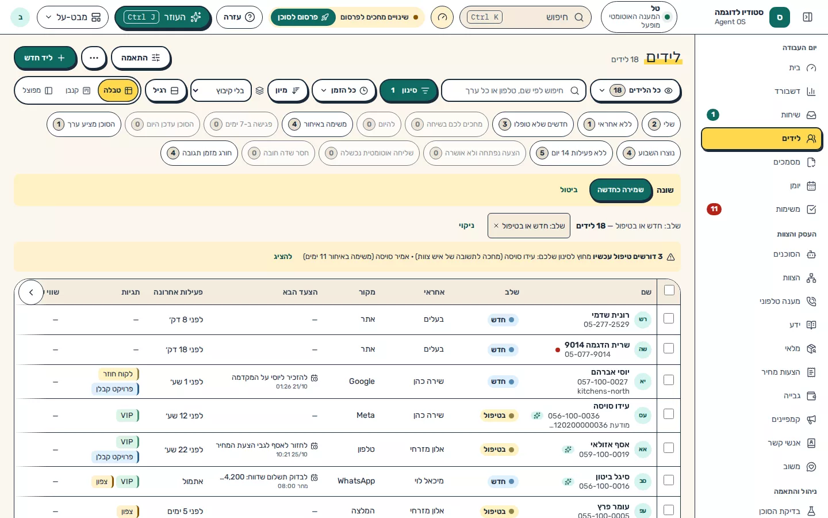Open the כל הלידים view dropdown
This screenshot has height=518, width=828.
635,90
